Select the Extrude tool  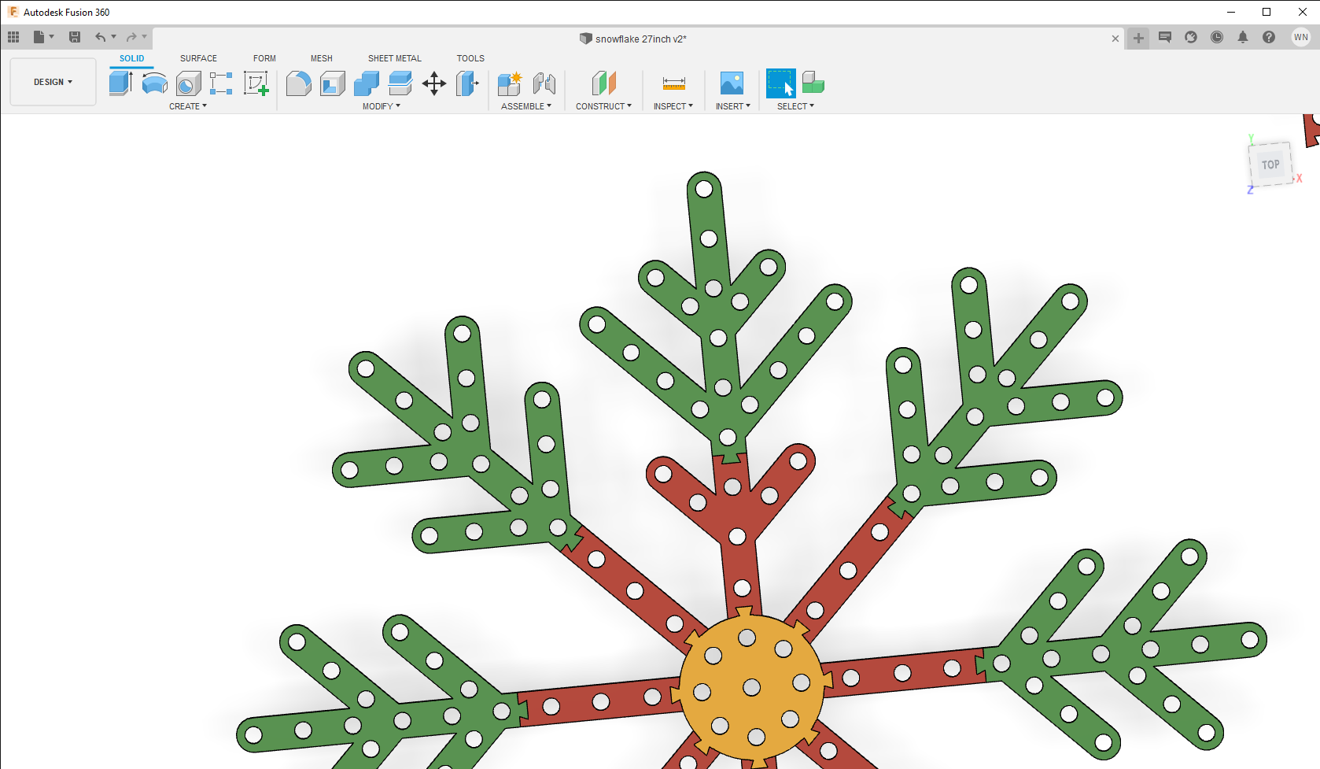120,83
